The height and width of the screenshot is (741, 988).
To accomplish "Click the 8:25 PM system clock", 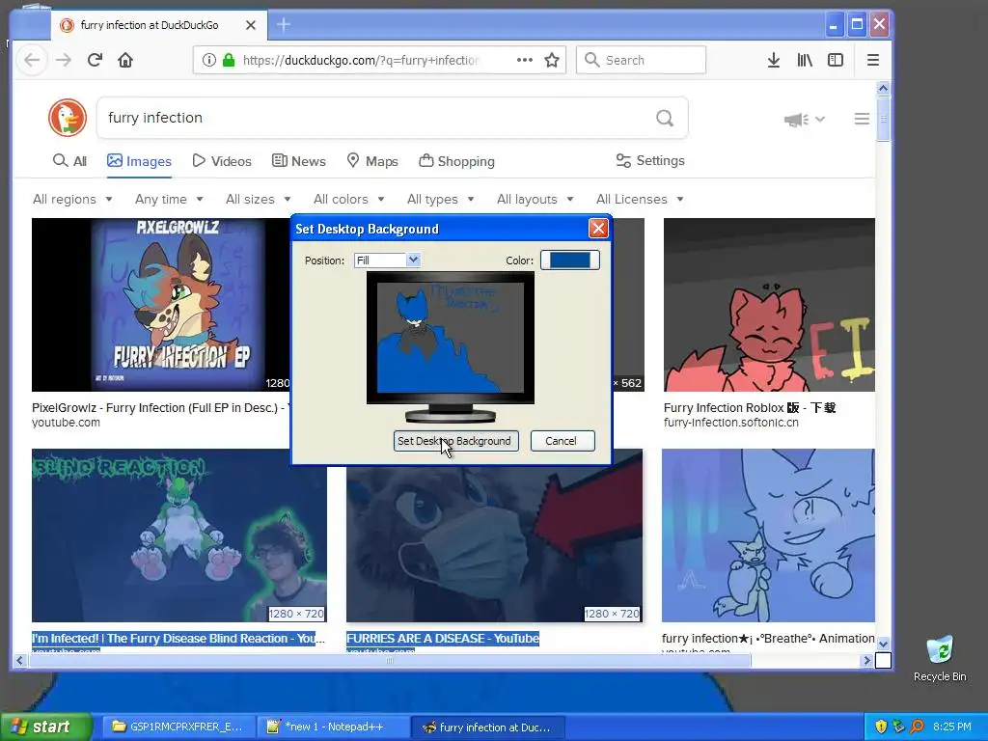I will (952, 727).
